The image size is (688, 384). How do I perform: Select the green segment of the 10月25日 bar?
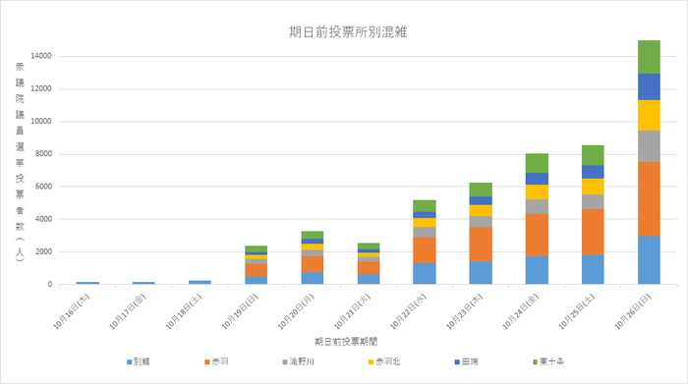(x=593, y=155)
